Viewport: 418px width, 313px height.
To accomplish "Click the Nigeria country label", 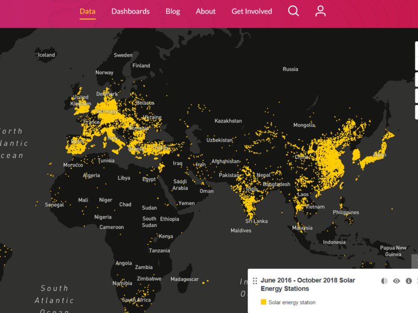I will coord(103,217).
